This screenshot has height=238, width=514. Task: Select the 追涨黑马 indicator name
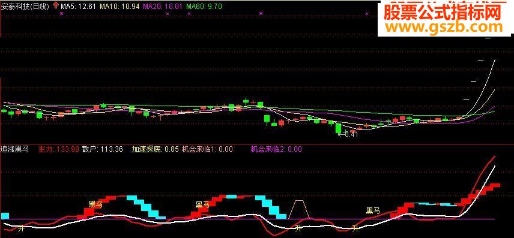tap(15, 149)
